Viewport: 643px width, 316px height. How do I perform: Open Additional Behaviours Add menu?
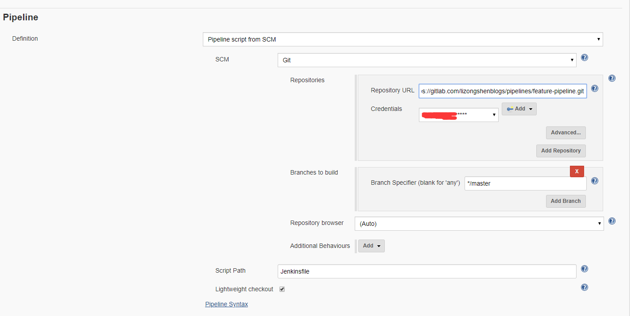pos(371,246)
